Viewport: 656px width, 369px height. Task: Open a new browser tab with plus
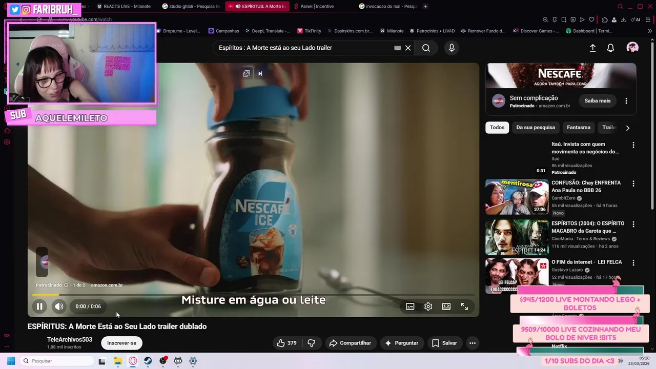click(x=425, y=6)
